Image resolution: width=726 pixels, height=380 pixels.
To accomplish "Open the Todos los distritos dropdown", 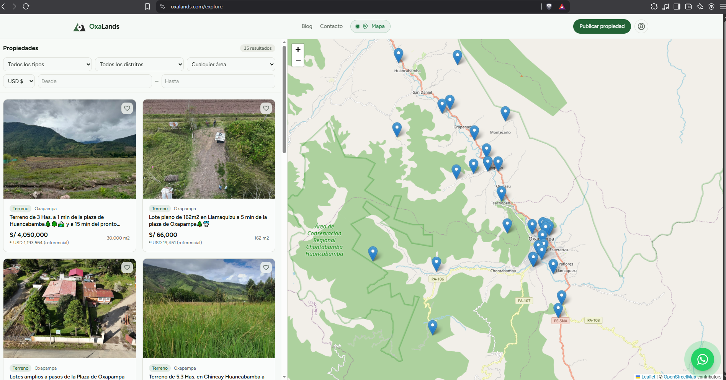I will (x=139, y=64).
